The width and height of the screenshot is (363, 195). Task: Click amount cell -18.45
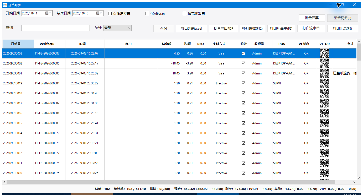169,63
